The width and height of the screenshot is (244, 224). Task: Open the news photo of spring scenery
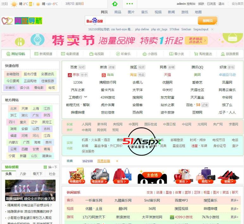30,191
